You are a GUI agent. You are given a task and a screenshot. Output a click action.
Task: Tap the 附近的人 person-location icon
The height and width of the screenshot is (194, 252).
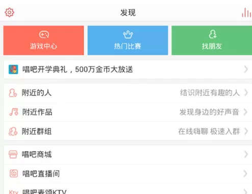point(13,93)
